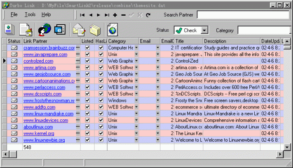Image resolution: width=293 pixels, height=168 pixels.
Task: Open link www.perlaccess.com
Action: 44,88
